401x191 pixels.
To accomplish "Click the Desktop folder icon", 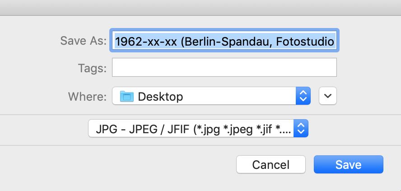I will [127, 96].
